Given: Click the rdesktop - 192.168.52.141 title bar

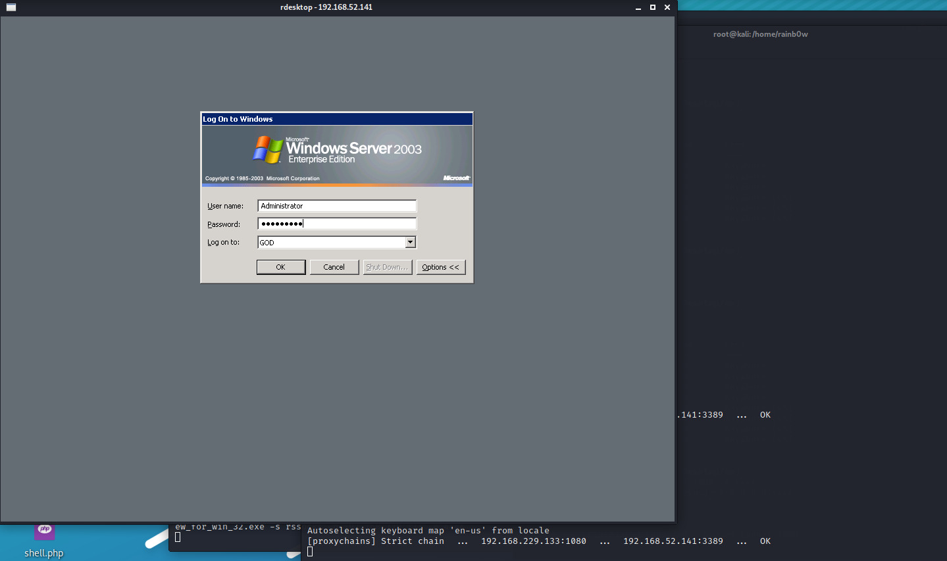Looking at the screenshot, I should click(x=326, y=7).
